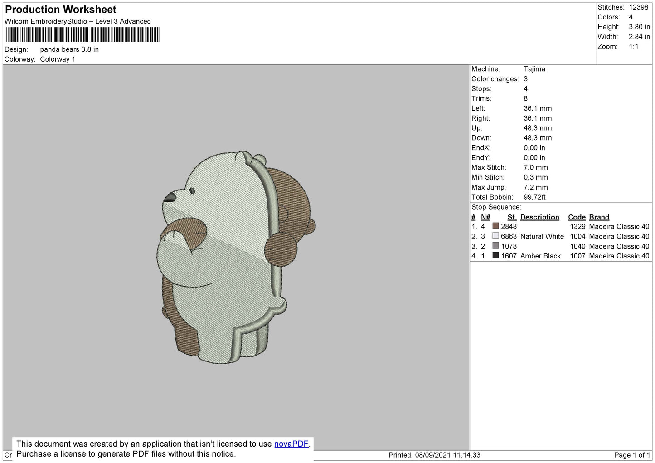Click the embroidered bears design preview

(x=236, y=257)
